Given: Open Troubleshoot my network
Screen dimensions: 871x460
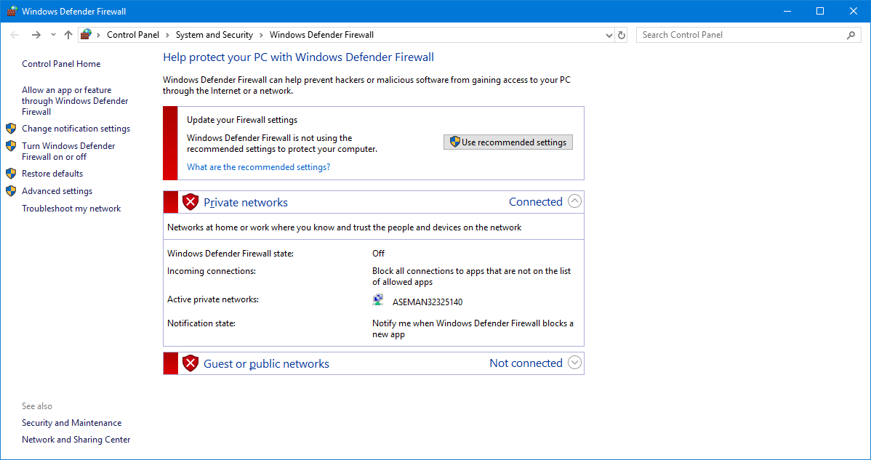Looking at the screenshot, I should point(71,209).
